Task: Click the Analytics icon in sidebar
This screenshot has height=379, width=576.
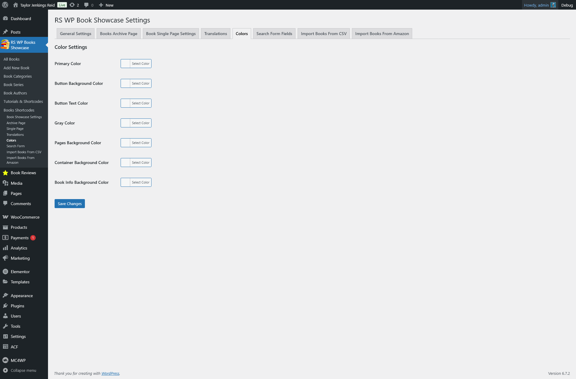Action: [x=5, y=247]
